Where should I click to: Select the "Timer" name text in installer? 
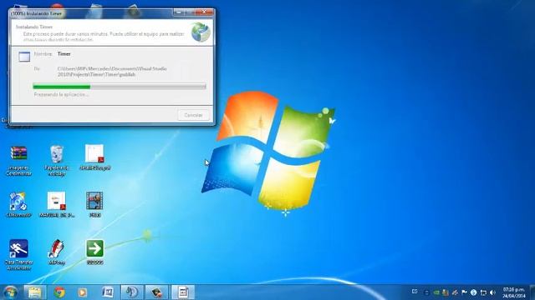(x=64, y=53)
